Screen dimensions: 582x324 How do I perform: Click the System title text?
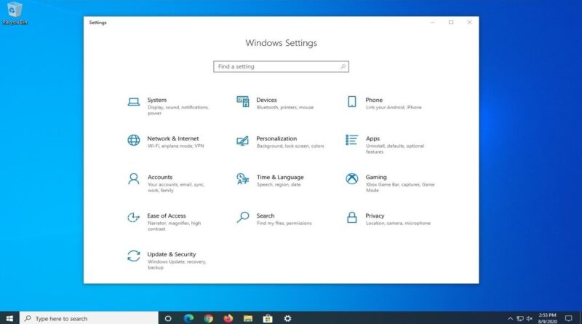pos(156,100)
